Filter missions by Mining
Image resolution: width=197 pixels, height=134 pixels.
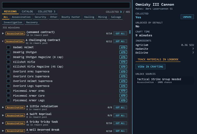pos(103,17)
